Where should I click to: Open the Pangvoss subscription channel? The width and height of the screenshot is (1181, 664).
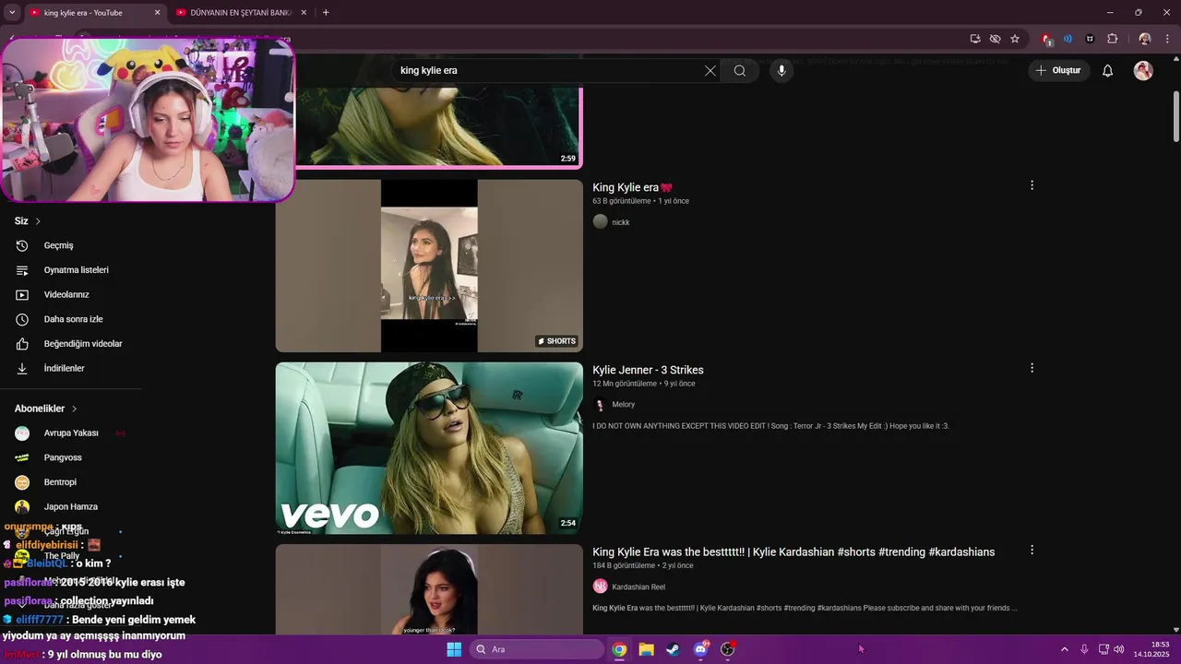click(63, 457)
